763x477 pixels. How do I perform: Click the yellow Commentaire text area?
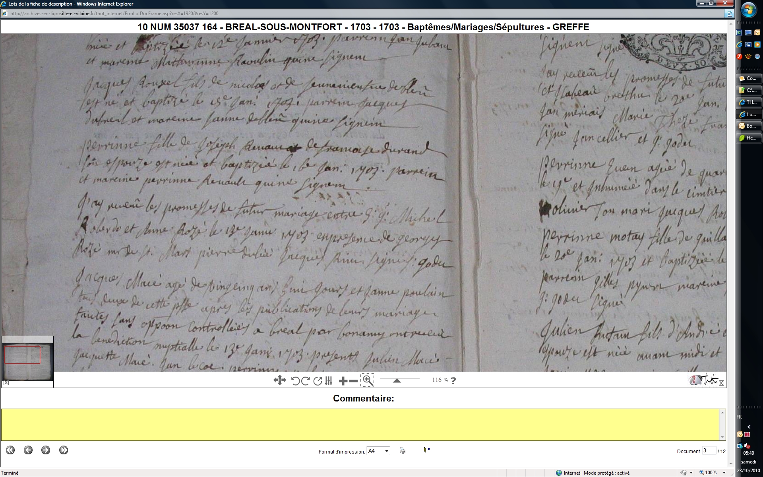click(361, 424)
